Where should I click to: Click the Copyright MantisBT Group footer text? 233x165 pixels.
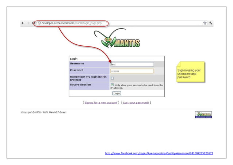[43, 112]
